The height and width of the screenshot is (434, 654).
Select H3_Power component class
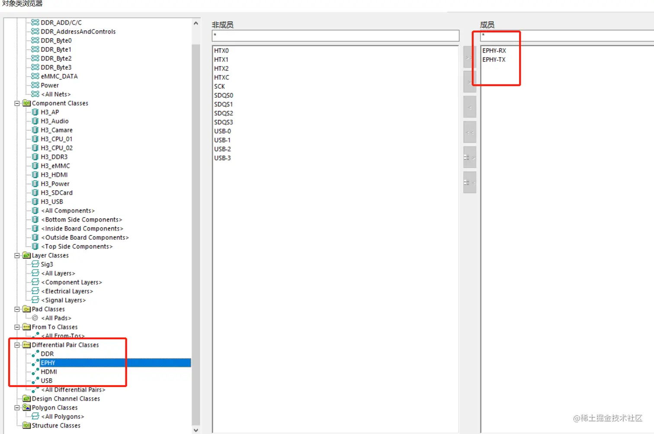[x=55, y=184]
